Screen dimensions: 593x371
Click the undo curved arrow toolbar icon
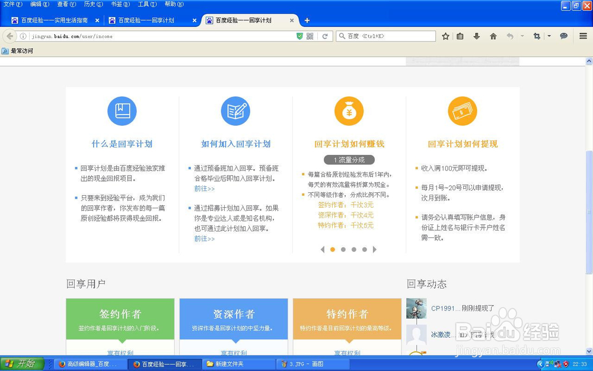[510, 36]
